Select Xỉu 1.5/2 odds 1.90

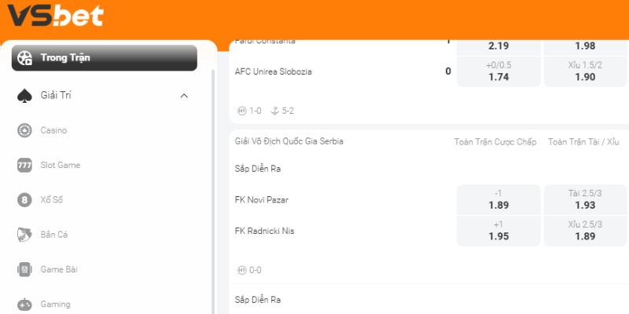(586, 71)
